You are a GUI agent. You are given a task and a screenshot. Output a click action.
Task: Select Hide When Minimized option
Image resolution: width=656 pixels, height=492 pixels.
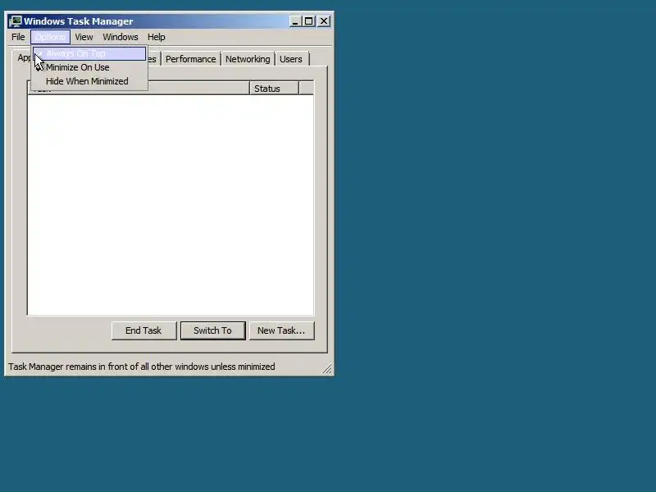click(89, 81)
